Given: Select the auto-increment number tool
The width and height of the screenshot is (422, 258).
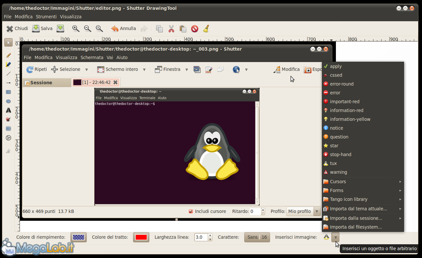Looking at the screenshot, I should (8, 138).
